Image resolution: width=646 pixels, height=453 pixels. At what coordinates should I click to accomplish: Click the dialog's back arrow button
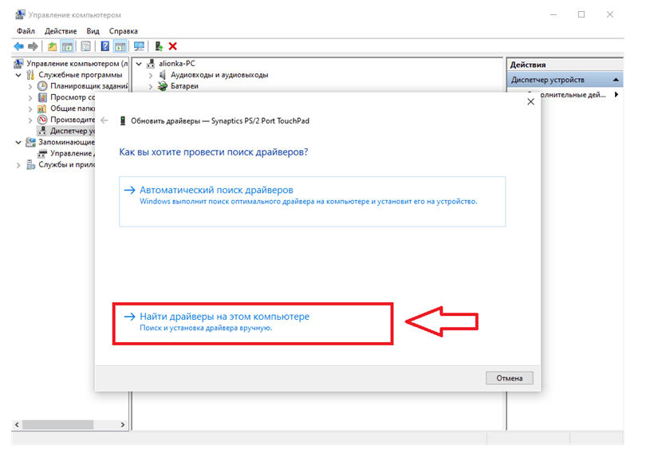104,120
